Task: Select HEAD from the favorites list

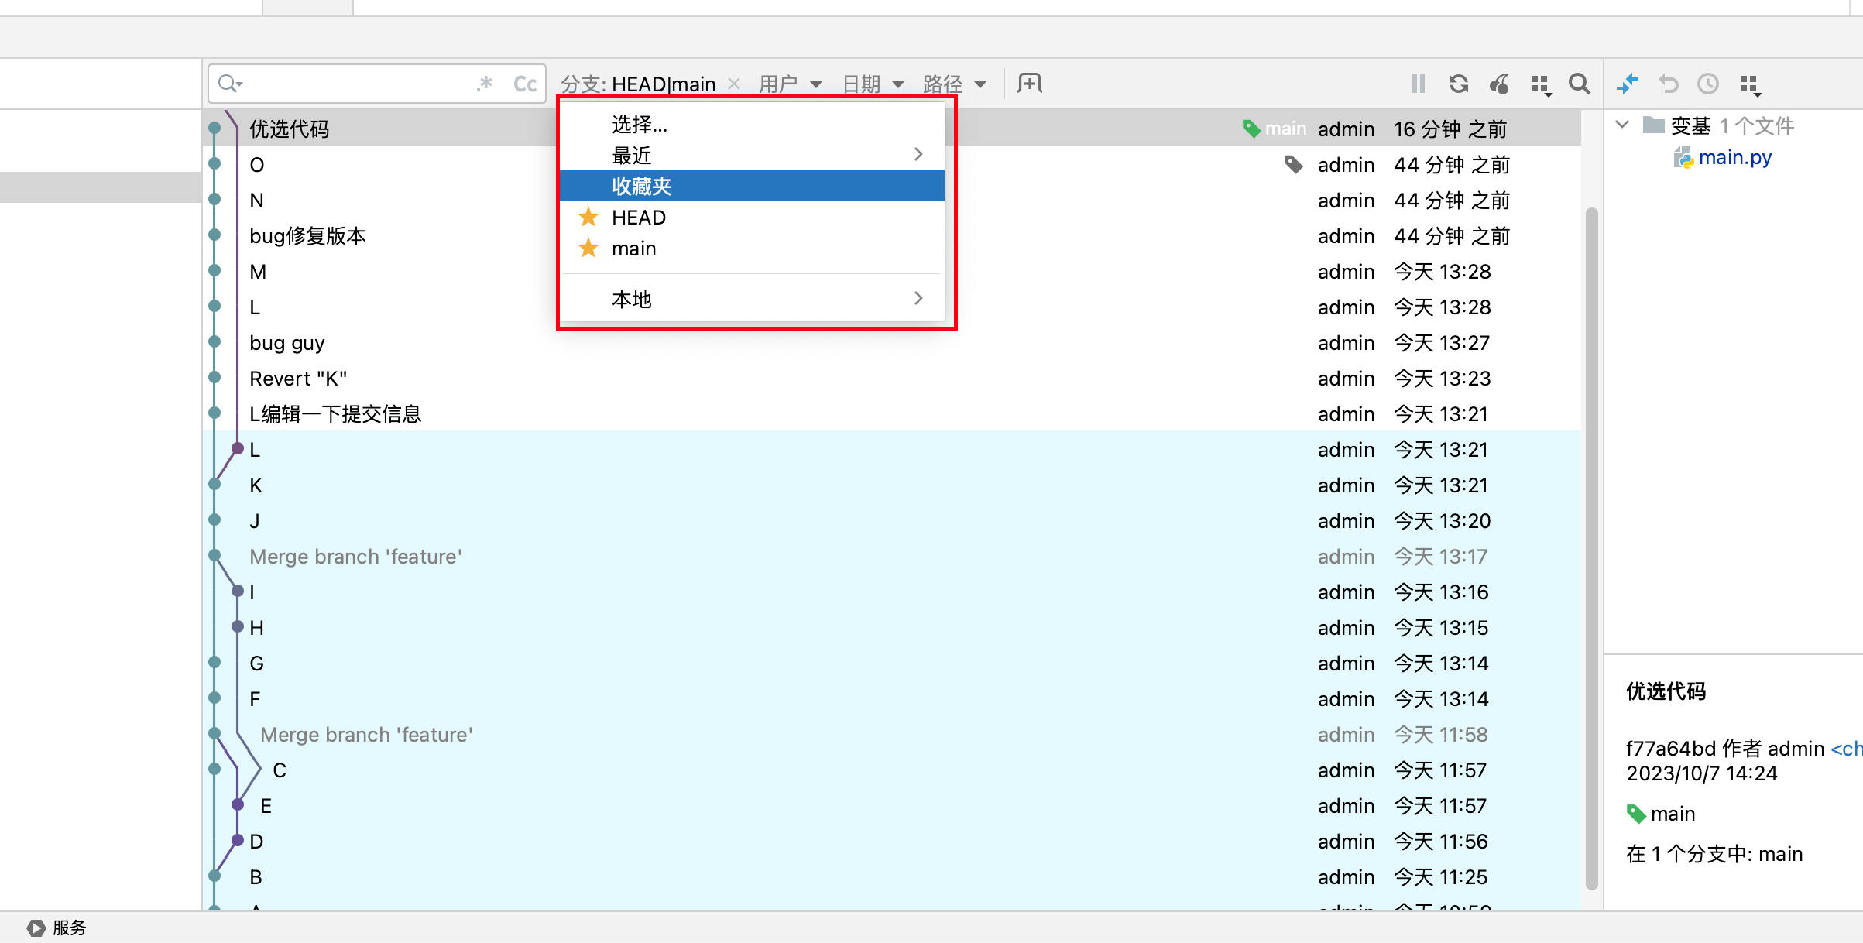Action: 637,218
